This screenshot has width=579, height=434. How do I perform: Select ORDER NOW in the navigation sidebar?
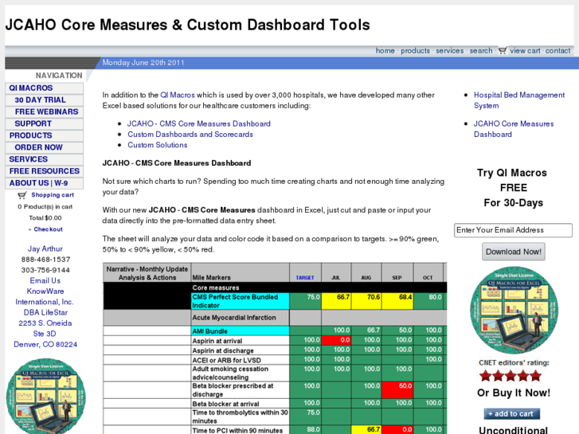pos(45,147)
